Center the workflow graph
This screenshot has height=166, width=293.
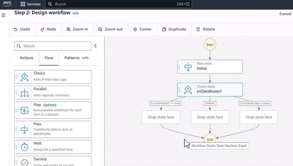pyautogui.click(x=142, y=29)
